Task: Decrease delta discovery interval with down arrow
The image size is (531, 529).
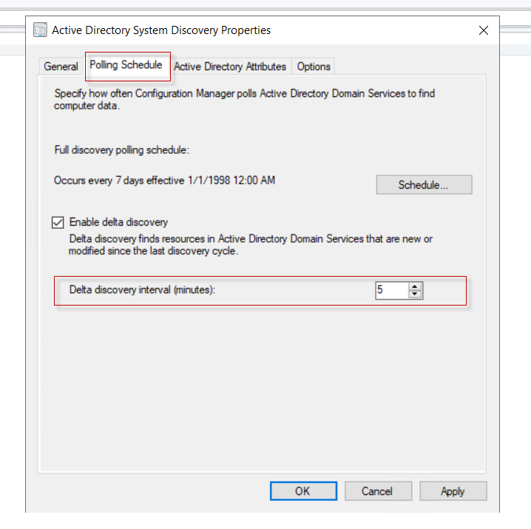Action: 415,294
